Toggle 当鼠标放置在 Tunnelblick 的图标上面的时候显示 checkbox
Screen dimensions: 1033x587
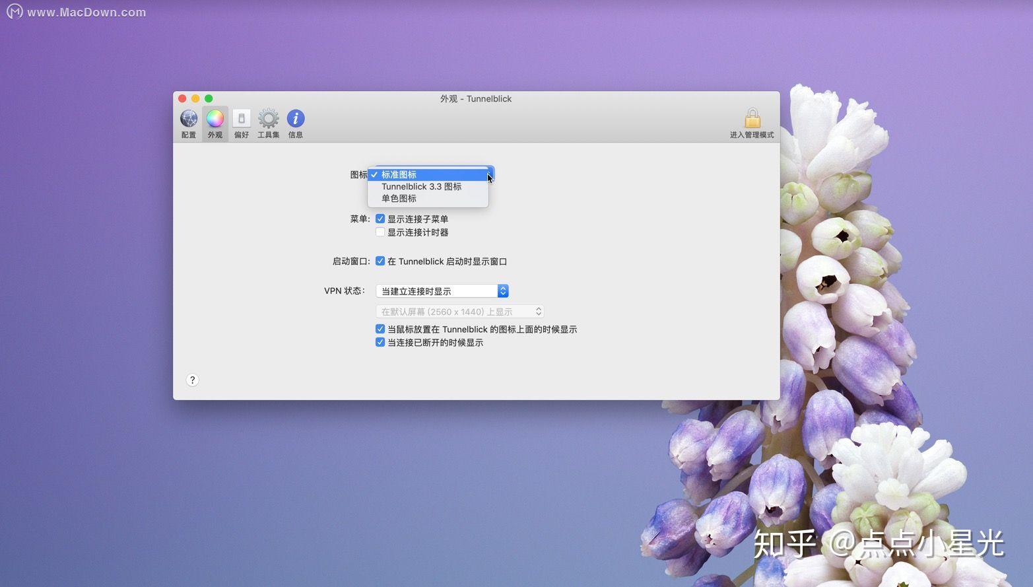point(380,329)
